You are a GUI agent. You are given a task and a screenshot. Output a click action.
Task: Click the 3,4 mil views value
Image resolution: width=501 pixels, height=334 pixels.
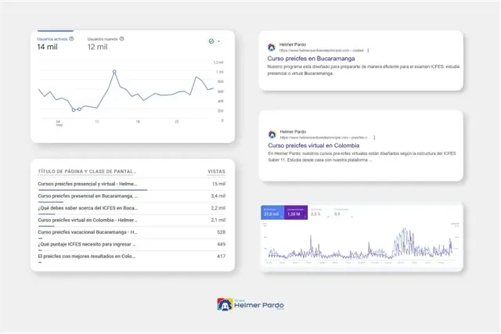coord(218,196)
